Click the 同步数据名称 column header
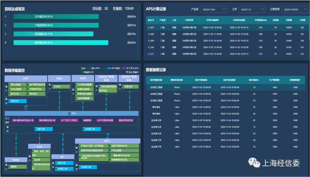Image resolution: width=310 pixels, height=177 pixels. [156, 80]
